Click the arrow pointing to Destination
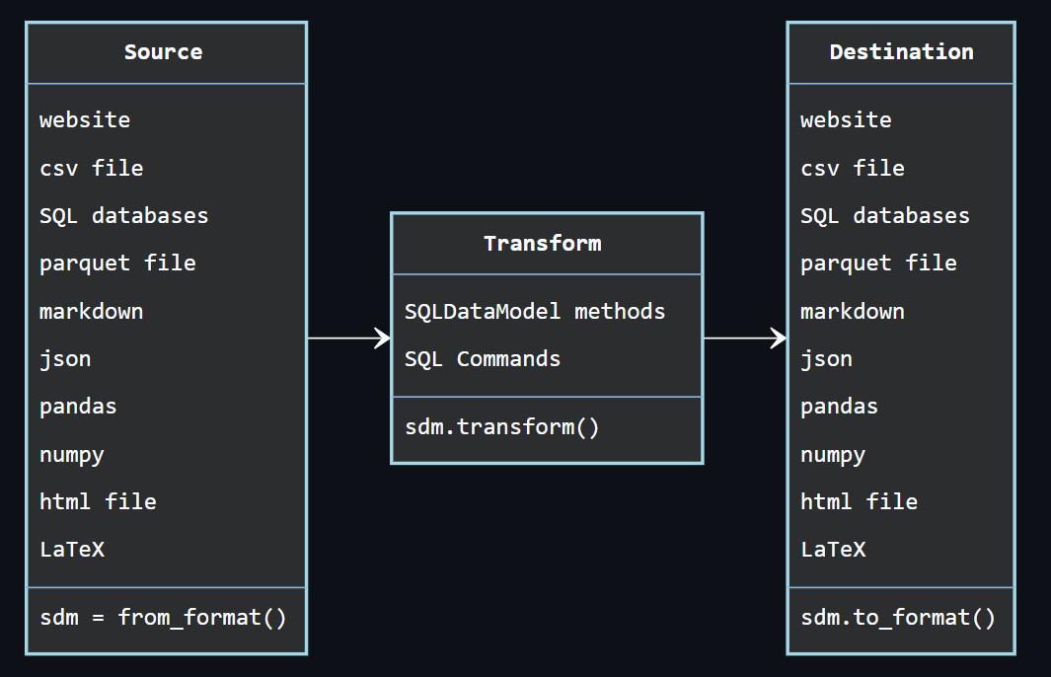This screenshot has width=1051, height=677. [743, 338]
